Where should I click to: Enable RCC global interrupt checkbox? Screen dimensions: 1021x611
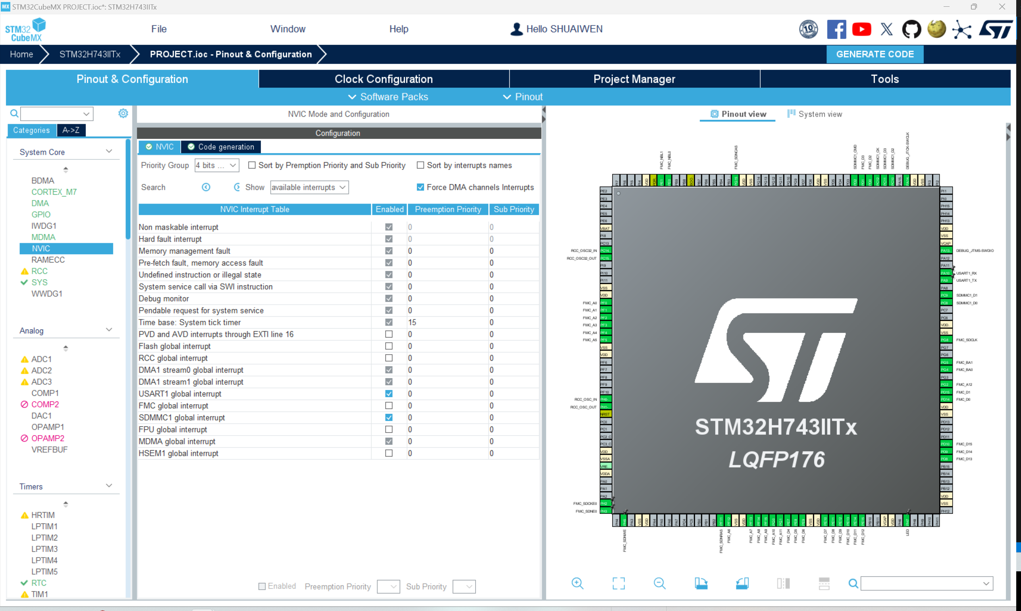tap(388, 358)
